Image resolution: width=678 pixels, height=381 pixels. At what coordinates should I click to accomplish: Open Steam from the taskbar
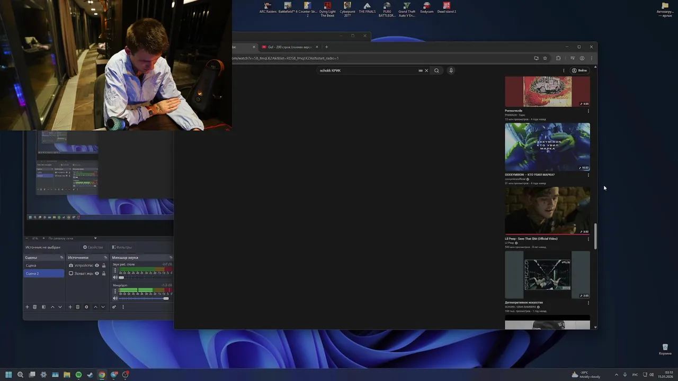point(90,375)
